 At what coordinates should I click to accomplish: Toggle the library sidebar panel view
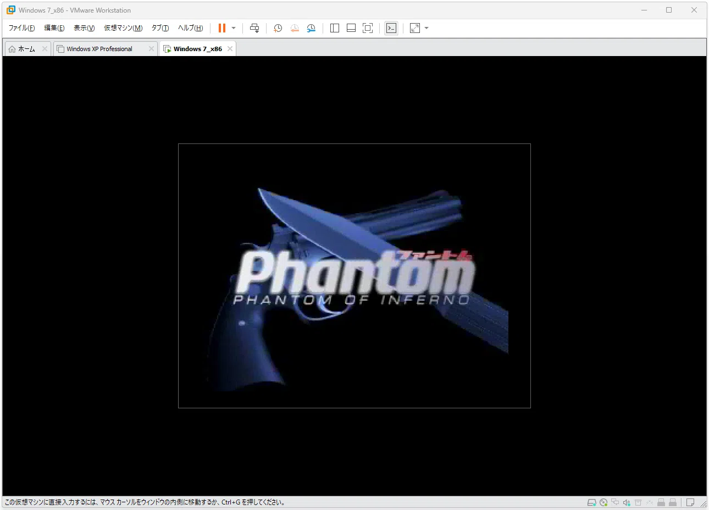point(335,28)
